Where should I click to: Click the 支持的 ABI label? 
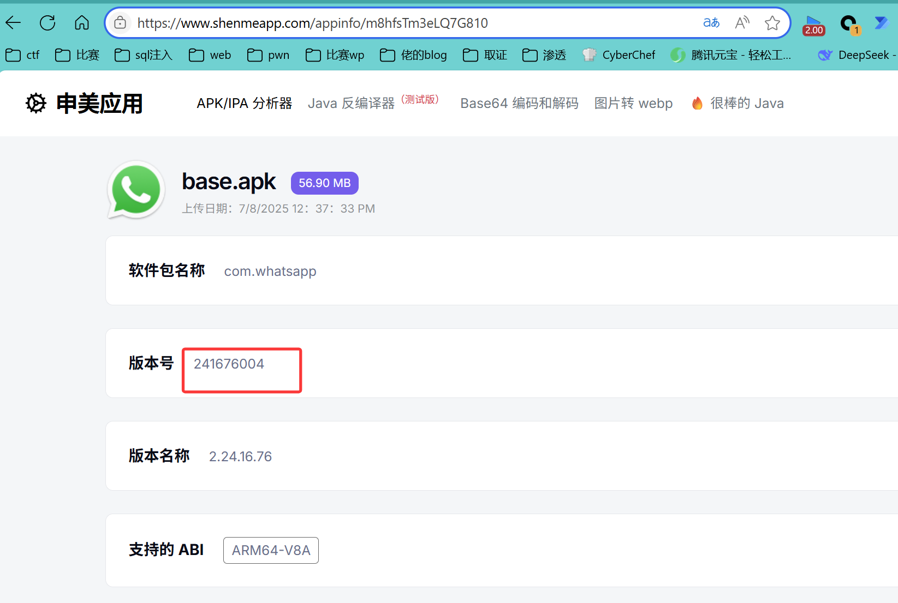tap(166, 550)
